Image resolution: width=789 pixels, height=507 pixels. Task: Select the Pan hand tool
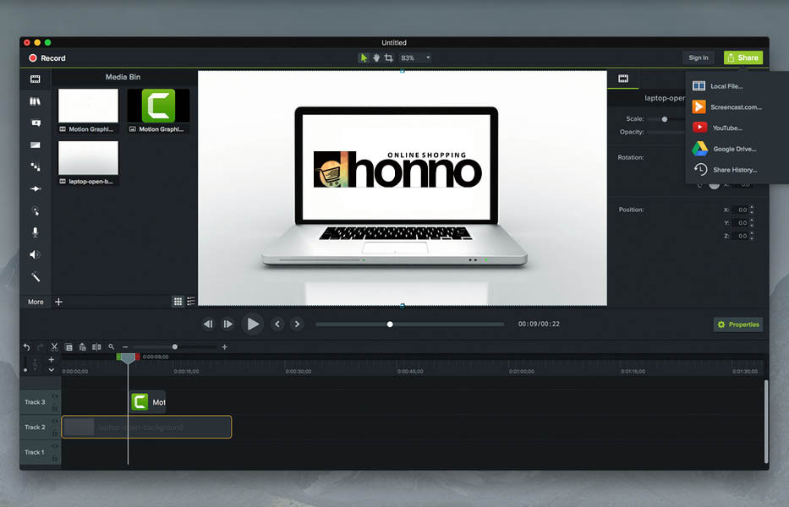(376, 57)
